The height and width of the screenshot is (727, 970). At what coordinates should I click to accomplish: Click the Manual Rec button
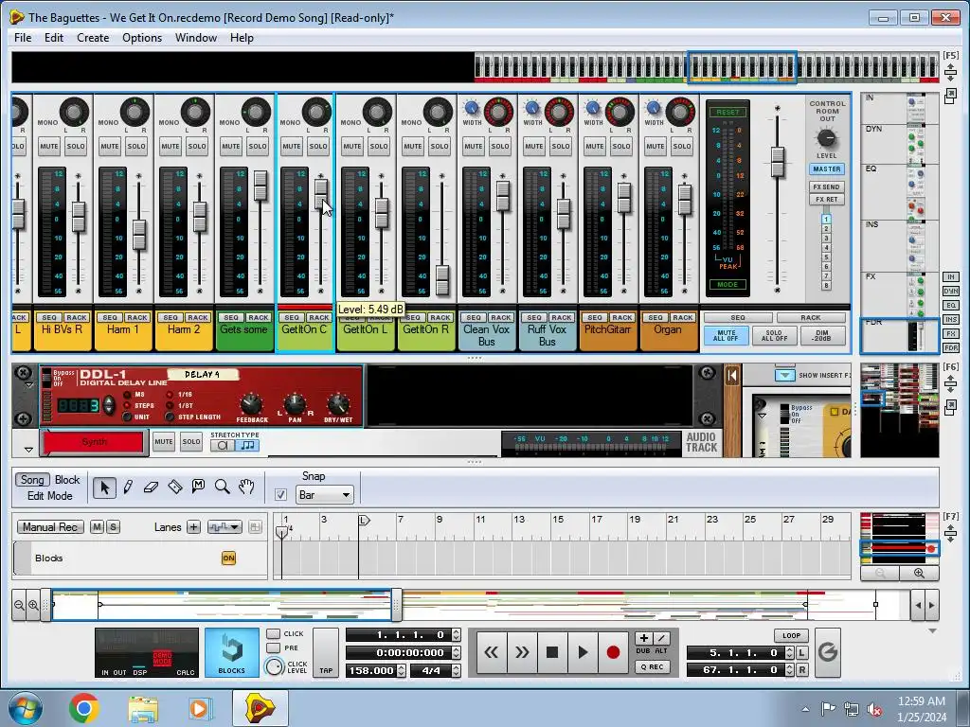click(50, 527)
